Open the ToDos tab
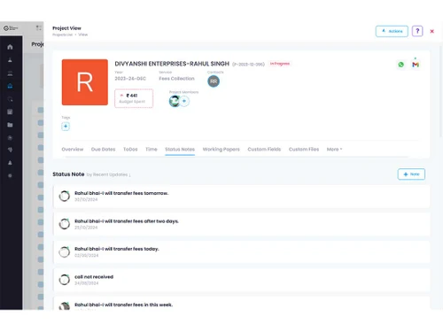This screenshot has width=443, height=332. tap(130, 150)
